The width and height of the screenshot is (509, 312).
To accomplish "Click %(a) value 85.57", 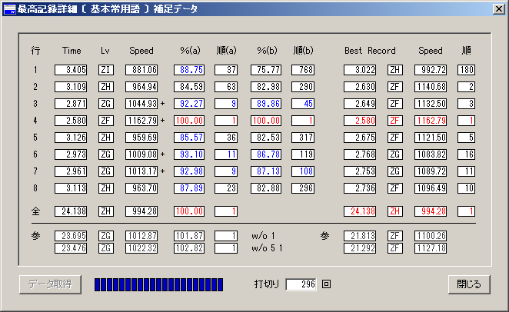I will 189,138.
